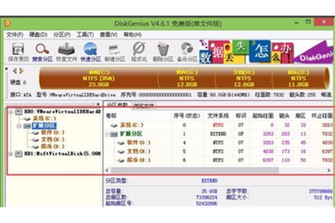
Task: Click the 删除分区 delete partition icon
Action: click(x=163, y=52)
